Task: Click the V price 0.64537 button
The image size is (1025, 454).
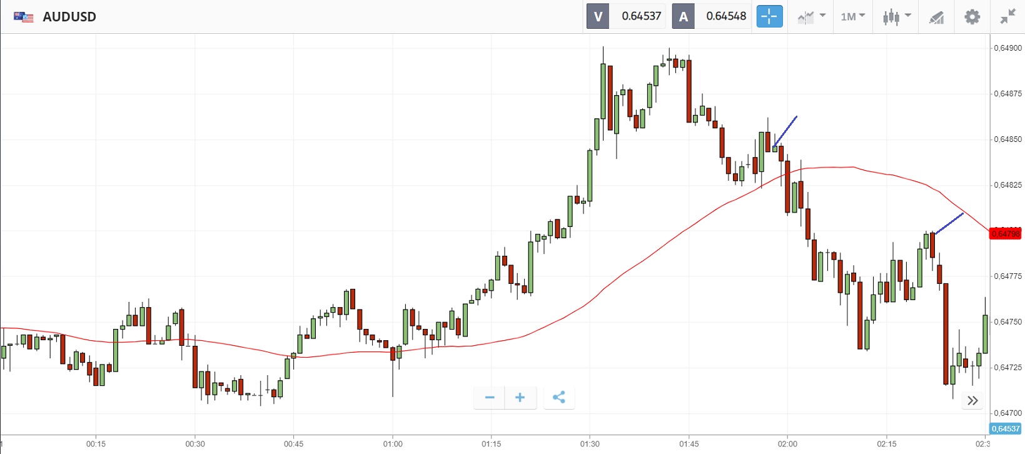Action: (x=627, y=16)
